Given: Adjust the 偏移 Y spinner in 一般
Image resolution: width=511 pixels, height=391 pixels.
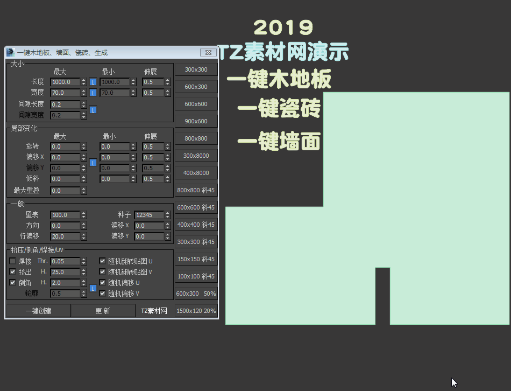Looking at the screenshot, I should click(167, 236).
